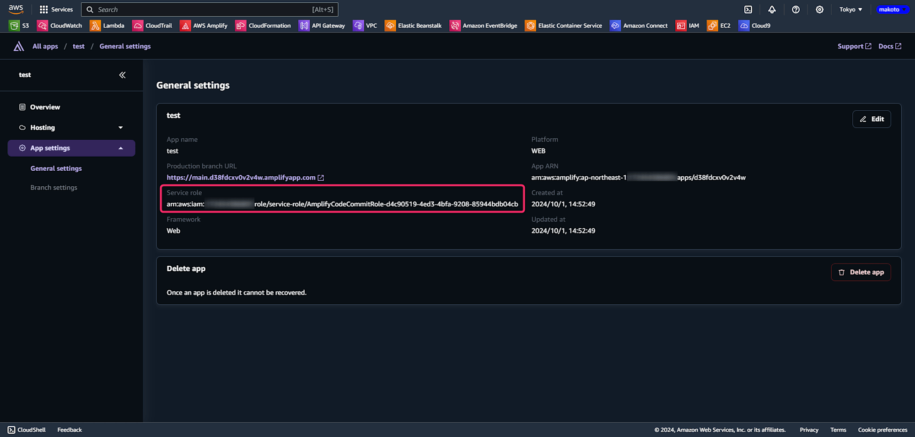
Task: Open IAM favorite shortcut
Action: (x=688, y=26)
